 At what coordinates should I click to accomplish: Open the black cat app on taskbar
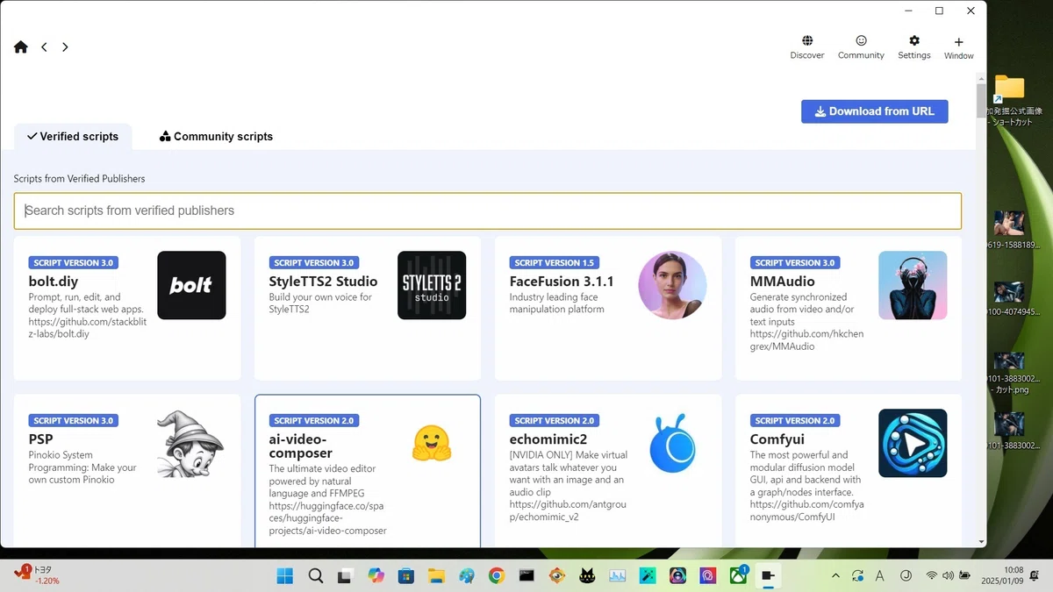(x=587, y=576)
